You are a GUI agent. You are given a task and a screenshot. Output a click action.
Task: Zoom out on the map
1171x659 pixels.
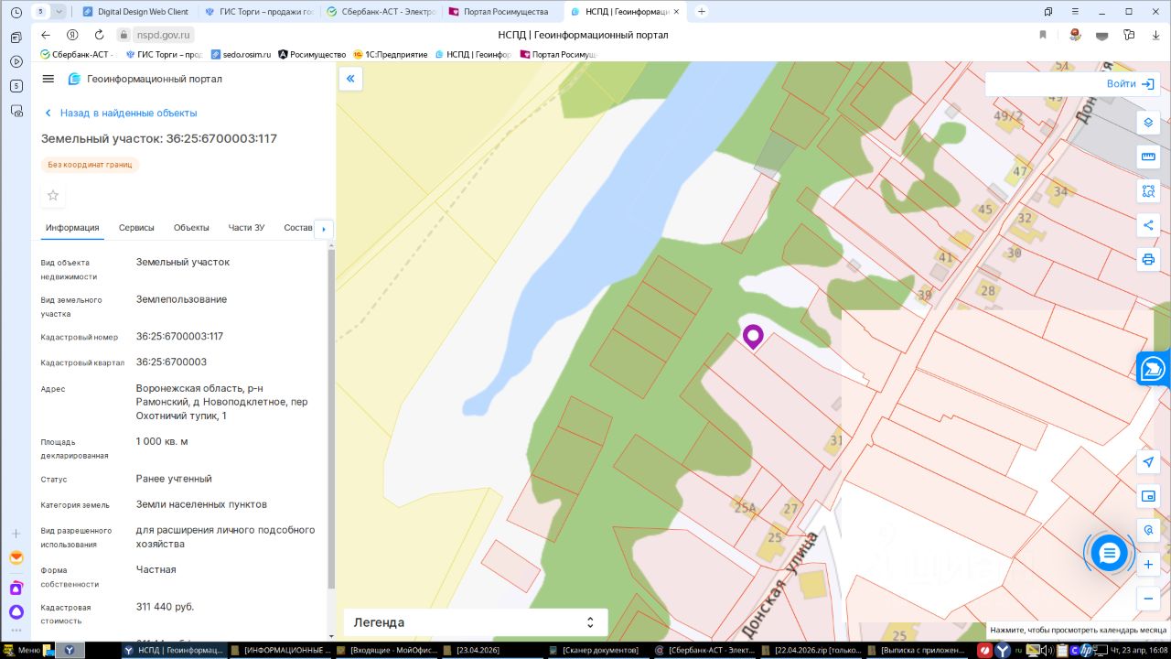pos(1148,599)
